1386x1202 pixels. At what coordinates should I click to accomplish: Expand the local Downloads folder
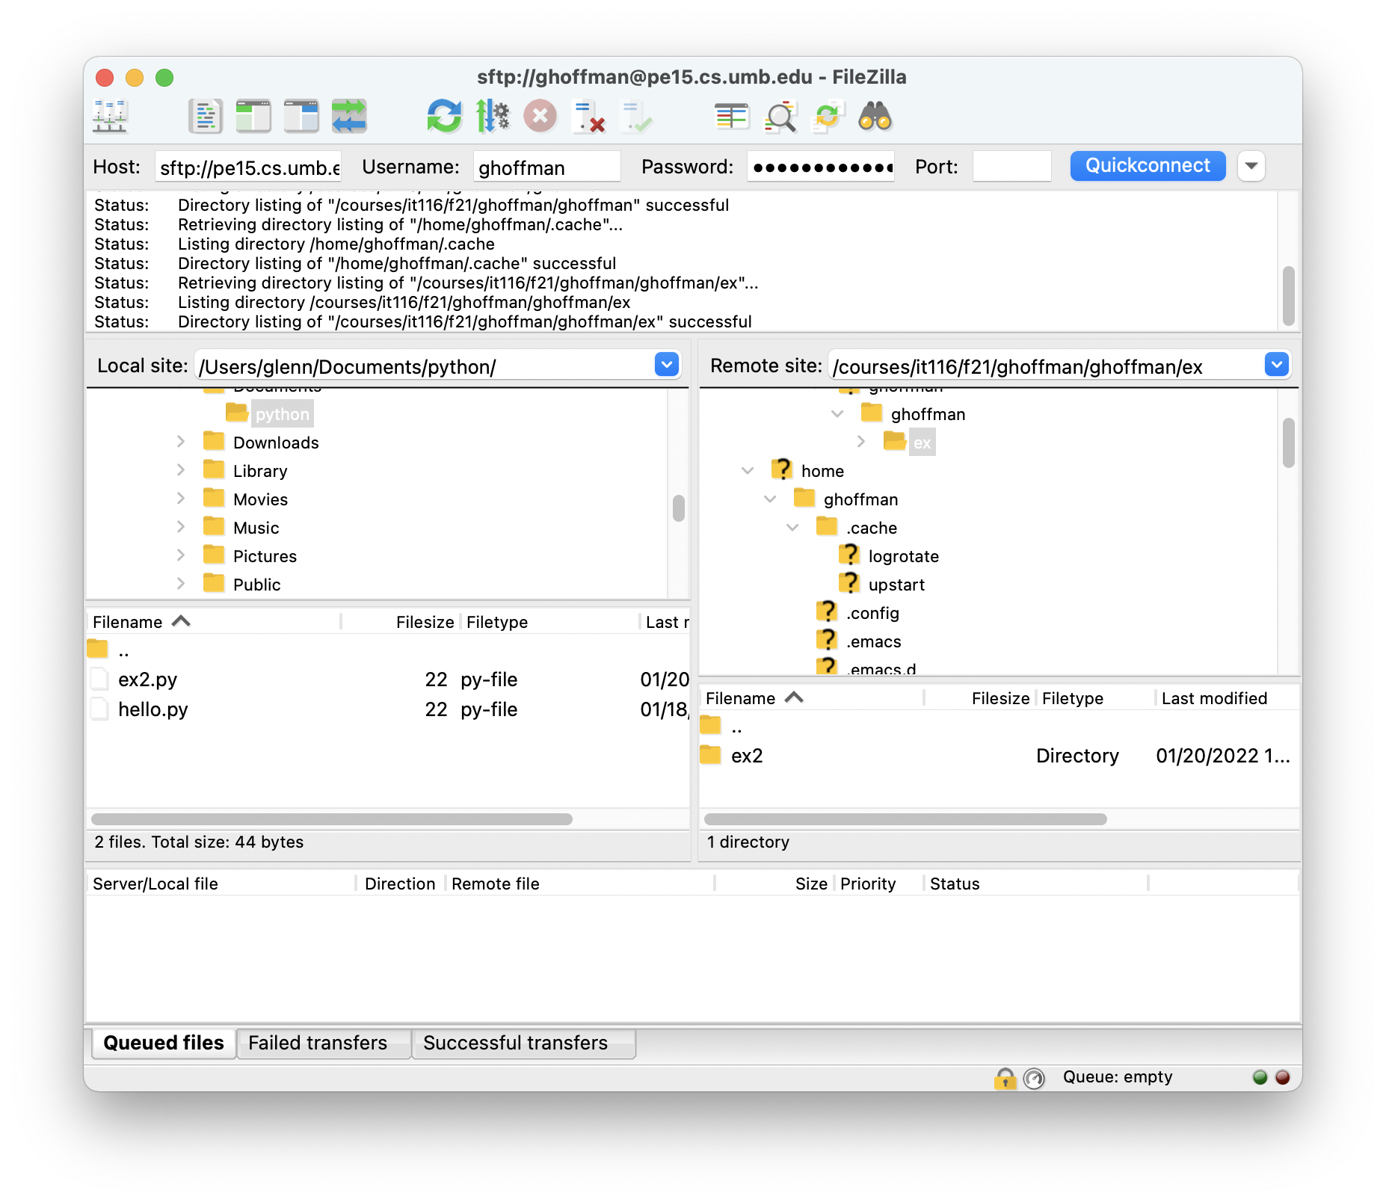180,442
